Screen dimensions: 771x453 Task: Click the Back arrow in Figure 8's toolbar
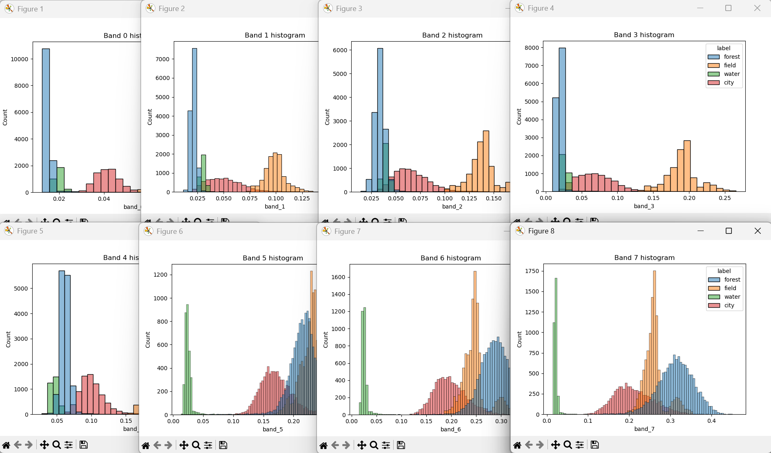[529, 445]
